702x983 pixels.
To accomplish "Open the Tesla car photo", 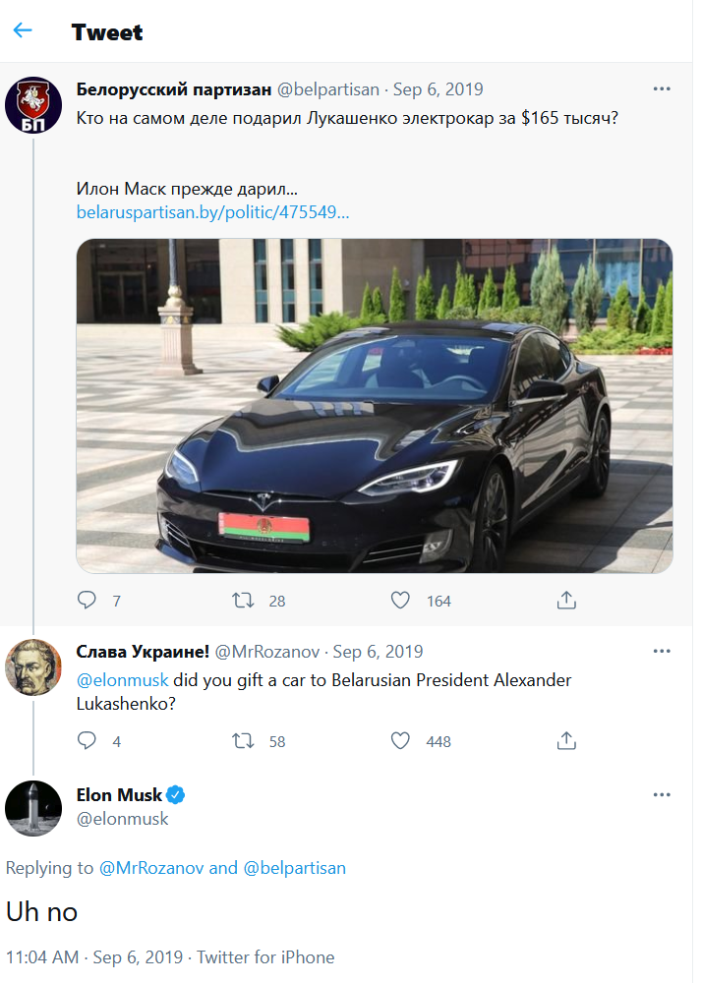I will pos(375,405).
